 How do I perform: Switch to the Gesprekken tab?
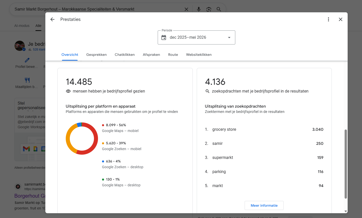(x=96, y=55)
